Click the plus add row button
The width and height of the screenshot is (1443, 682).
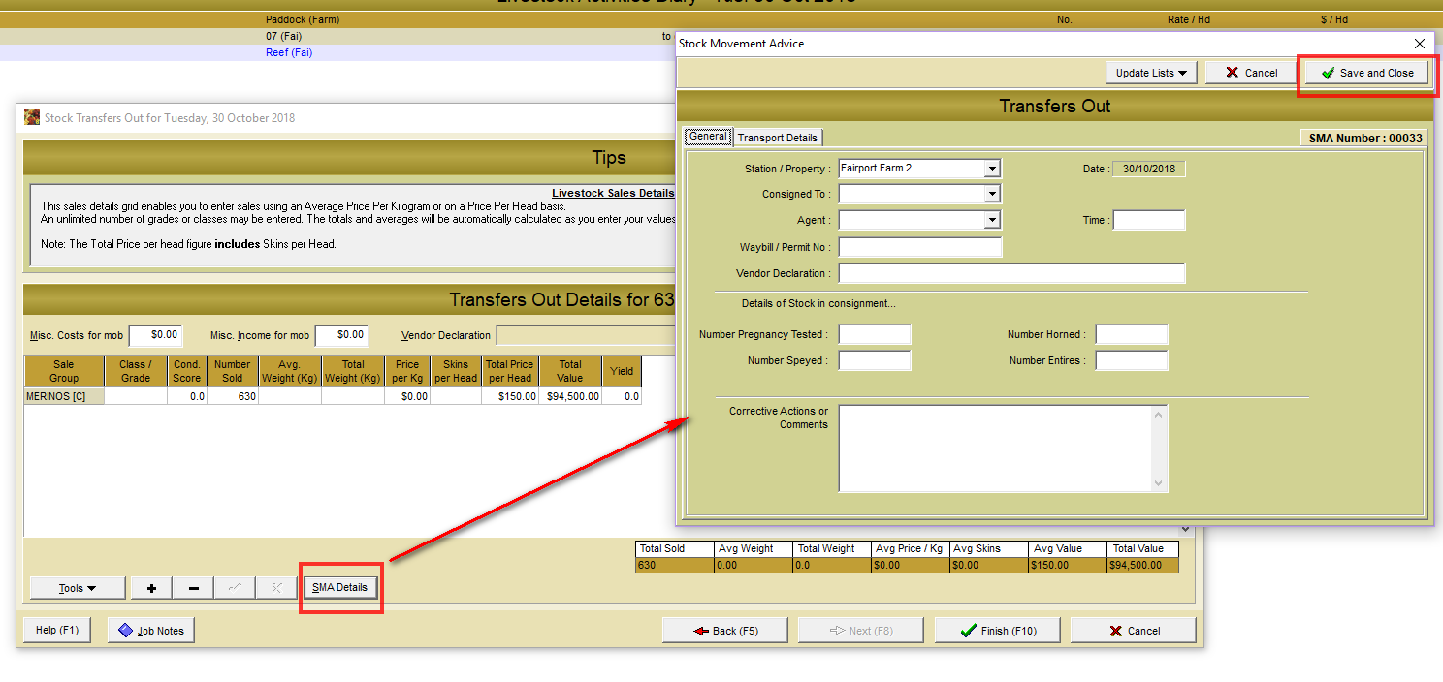click(152, 588)
